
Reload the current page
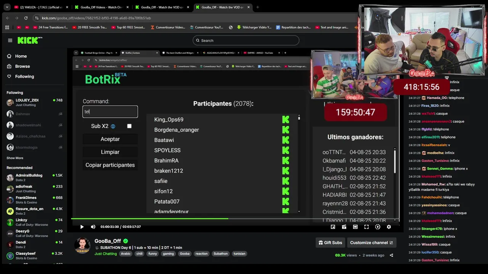[x=26, y=18]
